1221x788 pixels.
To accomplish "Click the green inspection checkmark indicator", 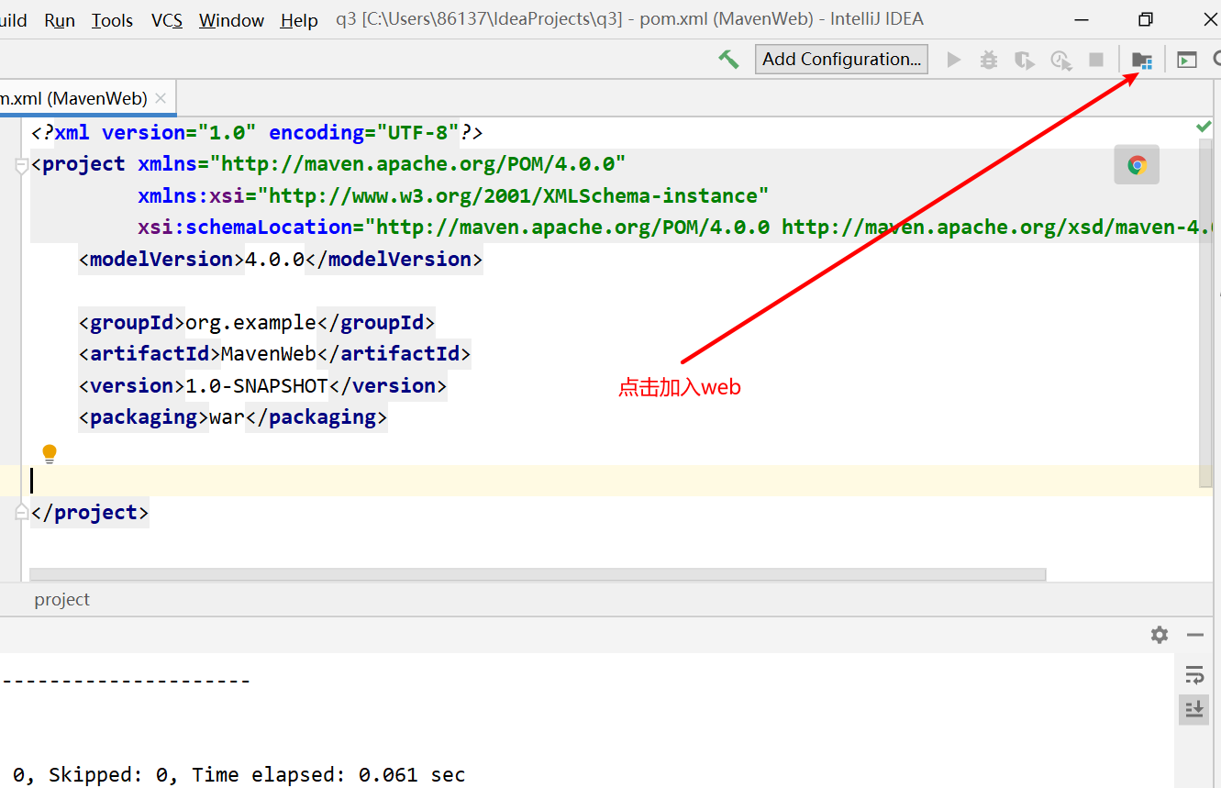I will tap(1204, 128).
